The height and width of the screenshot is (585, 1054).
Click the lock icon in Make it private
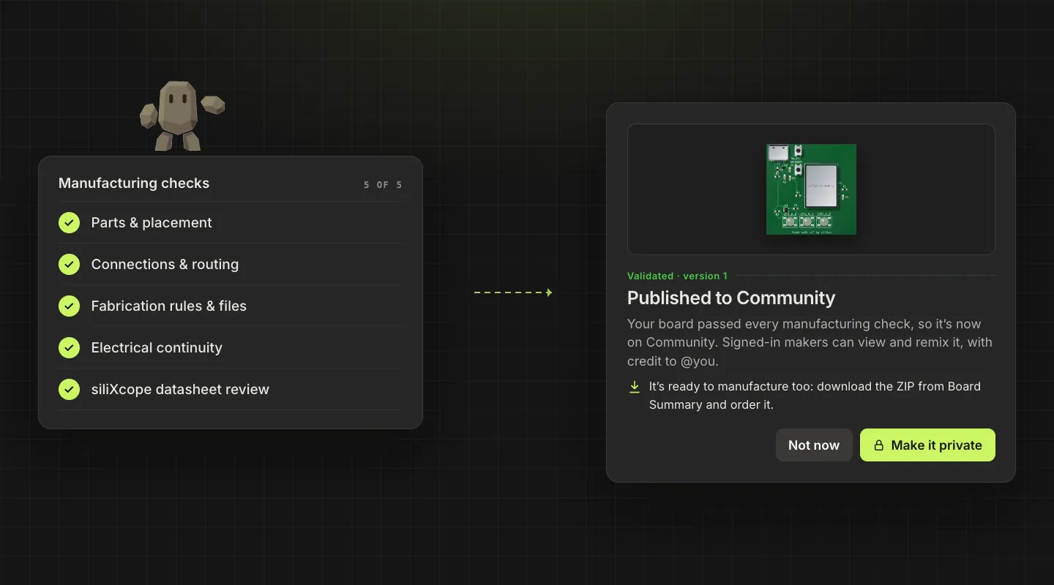[879, 445]
